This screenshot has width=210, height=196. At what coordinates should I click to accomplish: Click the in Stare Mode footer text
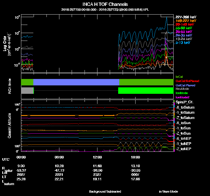click(168, 192)
